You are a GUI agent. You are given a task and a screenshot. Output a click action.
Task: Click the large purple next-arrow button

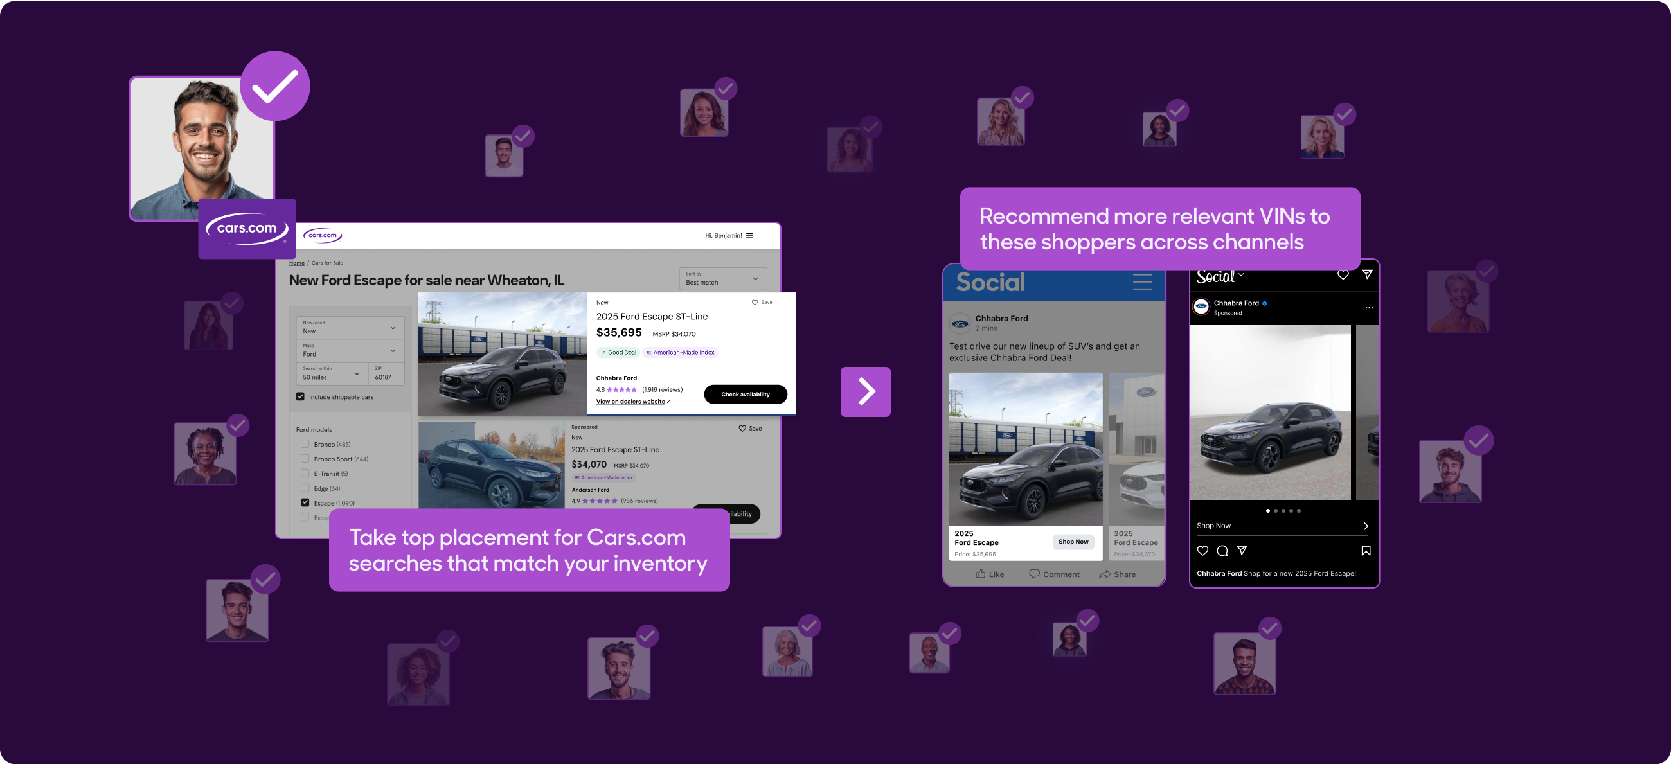coord(865,392)
